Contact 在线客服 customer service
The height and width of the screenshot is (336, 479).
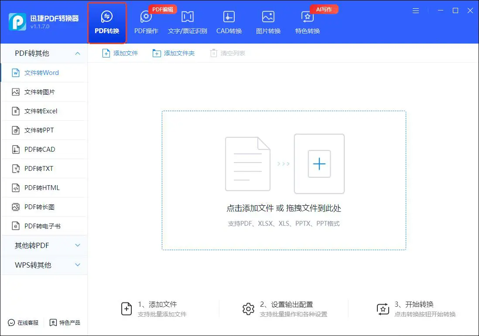pyautogui.click(x=23, y=323)
